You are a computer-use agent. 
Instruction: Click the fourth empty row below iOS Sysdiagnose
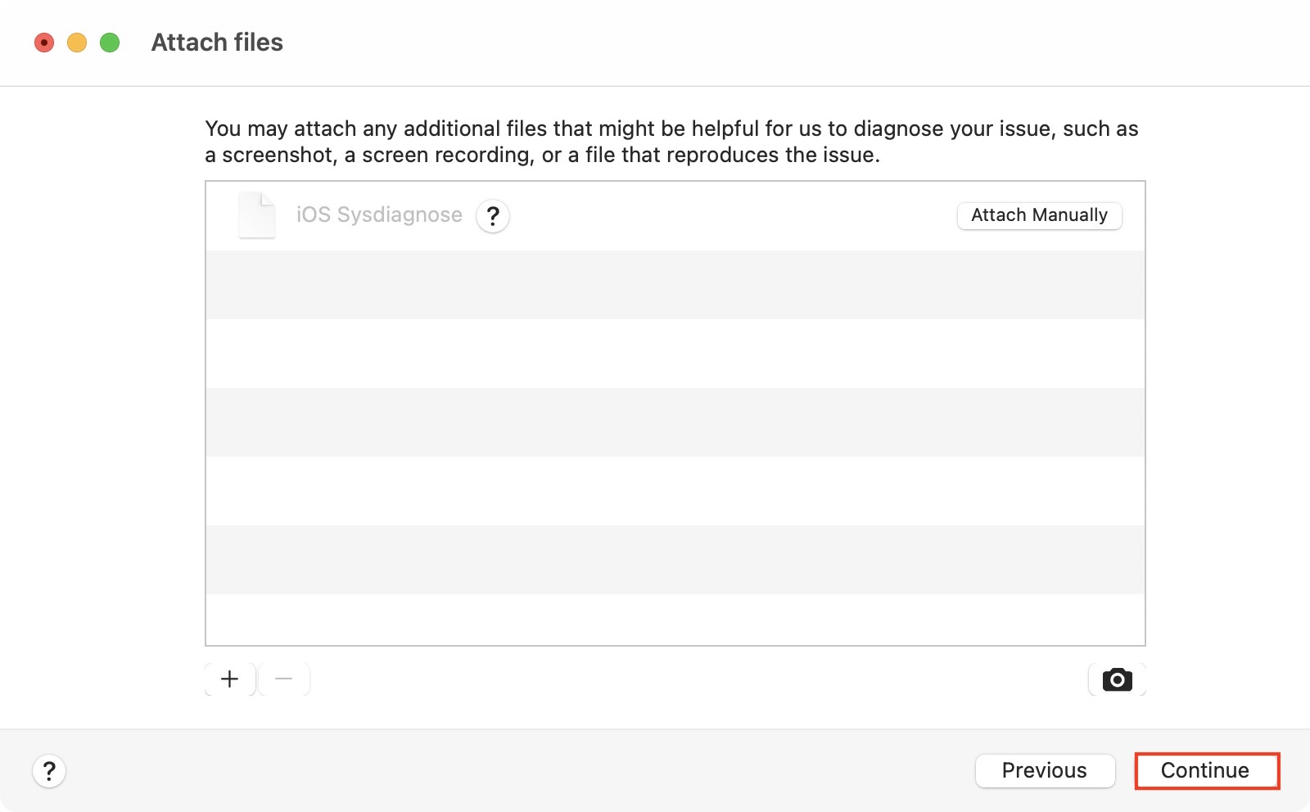coord(675,491)
